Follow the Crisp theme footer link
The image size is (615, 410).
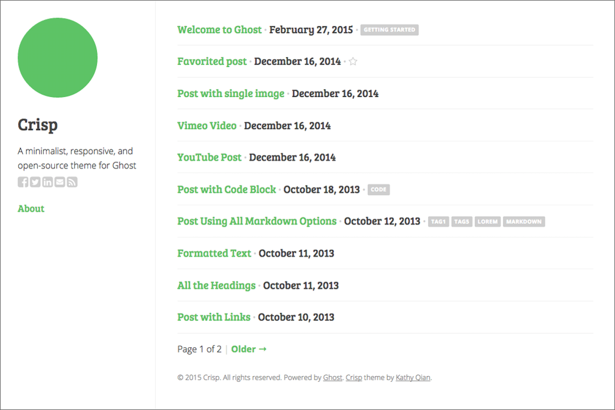(x=354, y=378)
